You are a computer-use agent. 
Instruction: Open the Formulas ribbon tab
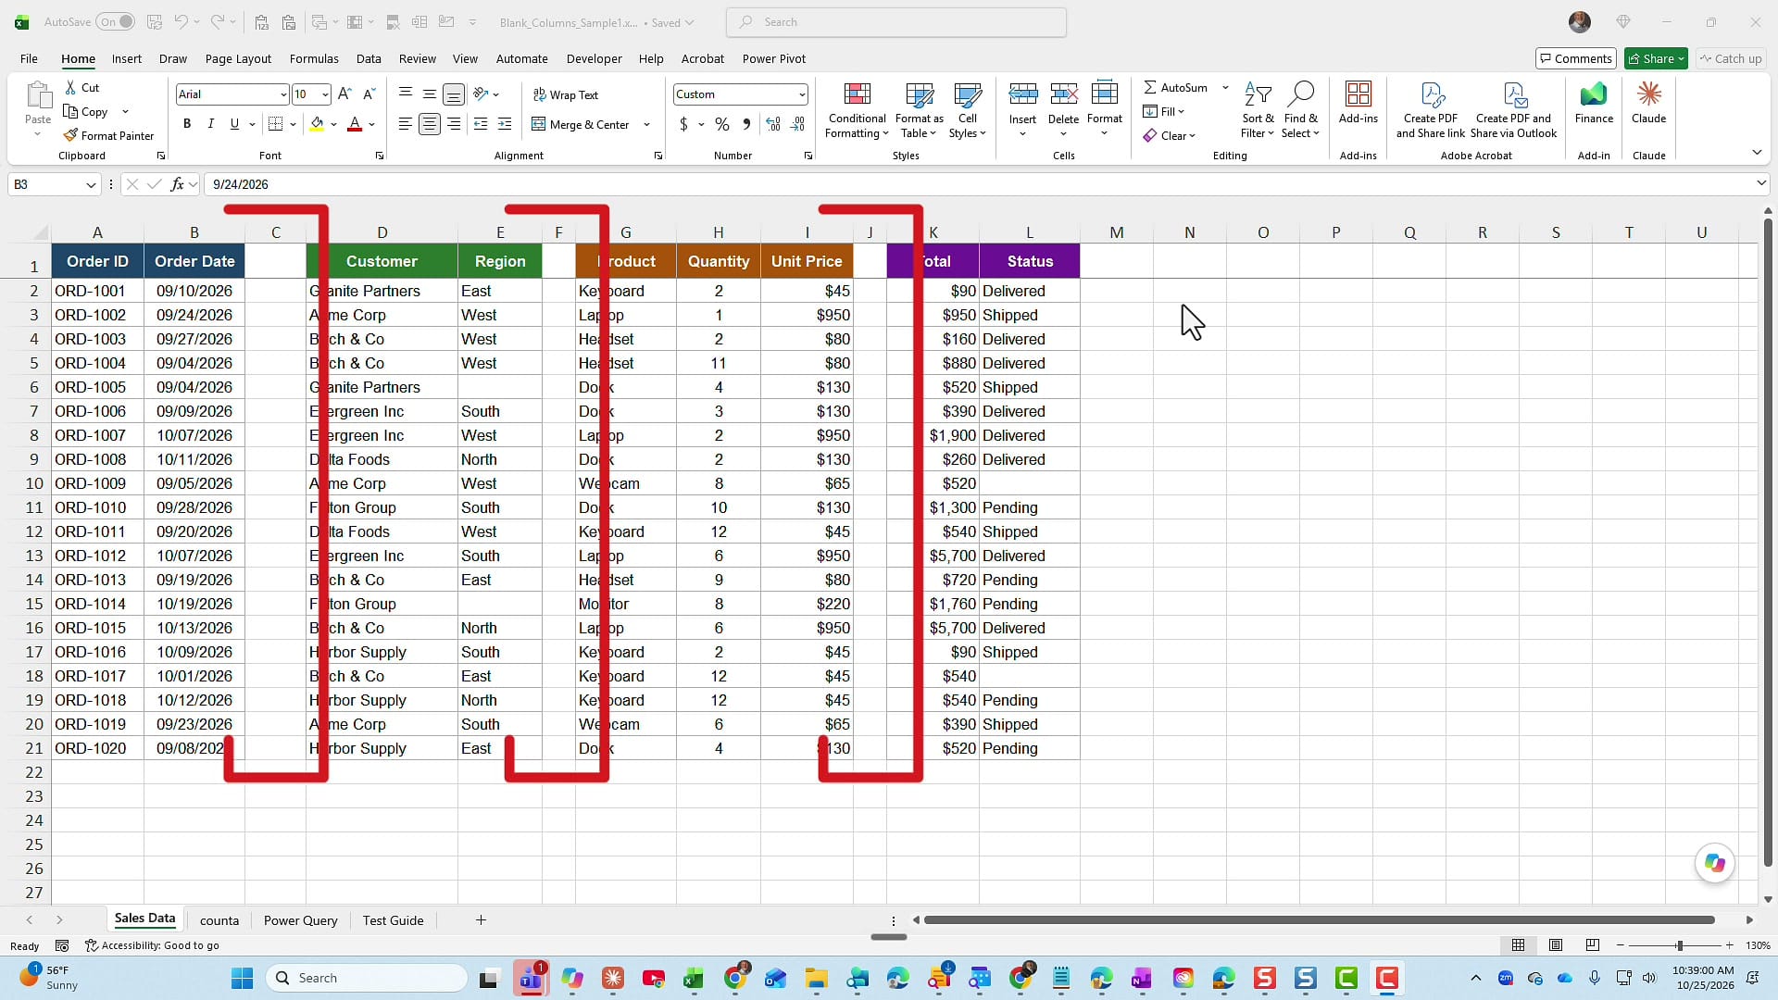(x=314, y=58)
